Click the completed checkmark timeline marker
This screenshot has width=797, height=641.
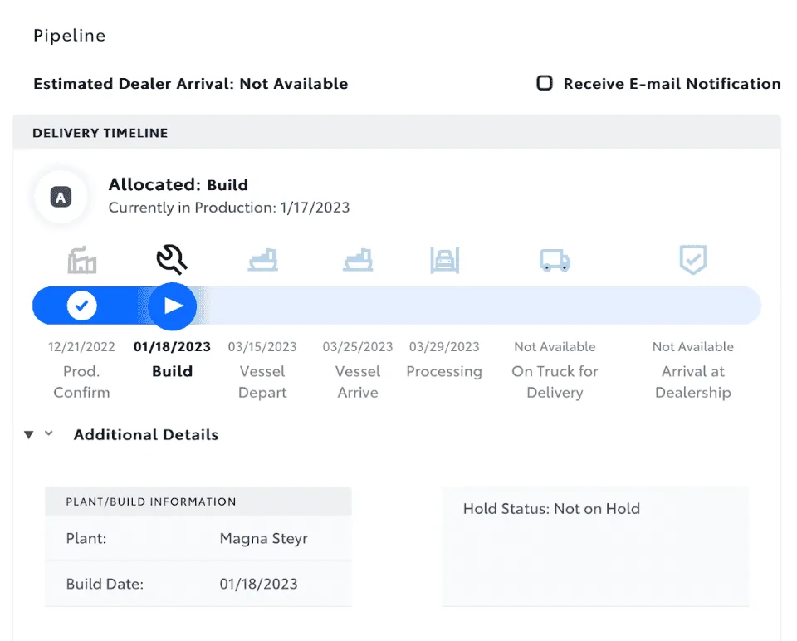82,306
